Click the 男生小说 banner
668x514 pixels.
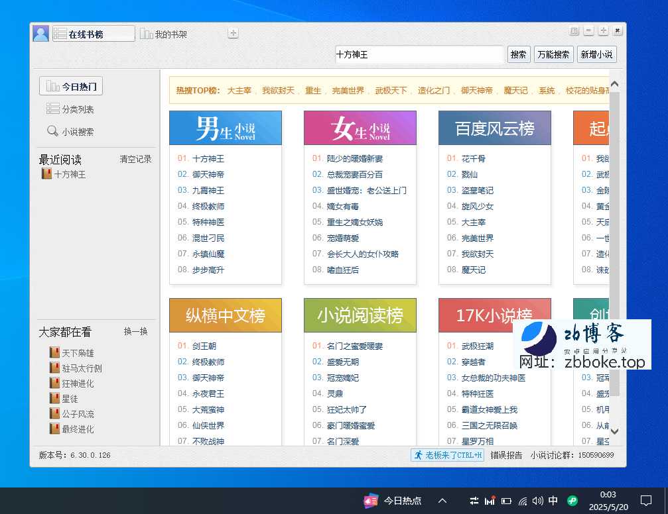click(226, 128)
